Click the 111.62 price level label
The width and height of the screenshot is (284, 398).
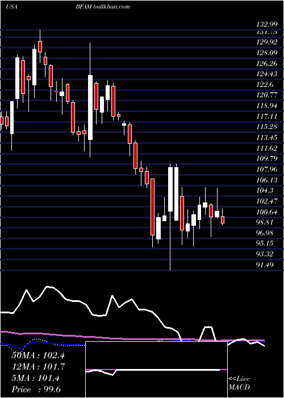pos(267,148)
